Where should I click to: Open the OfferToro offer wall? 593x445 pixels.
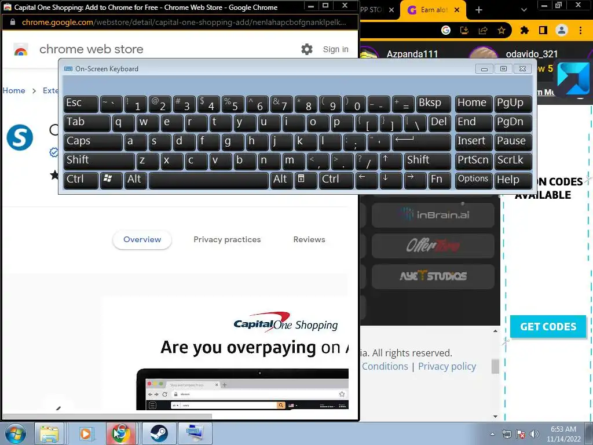[433, 246]
